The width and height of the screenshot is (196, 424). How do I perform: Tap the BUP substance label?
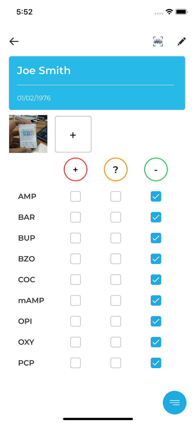26,238
